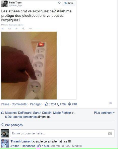The width and height of the screenshot is (118, 149).
Task: Click the camera icon in the comment box
Action: click(110, 133)
